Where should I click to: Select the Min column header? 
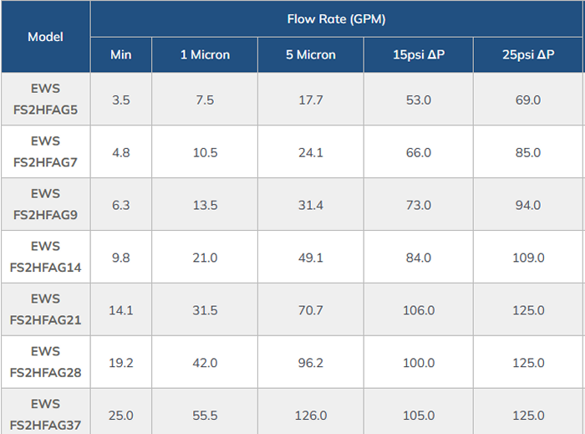coord(121,55)
